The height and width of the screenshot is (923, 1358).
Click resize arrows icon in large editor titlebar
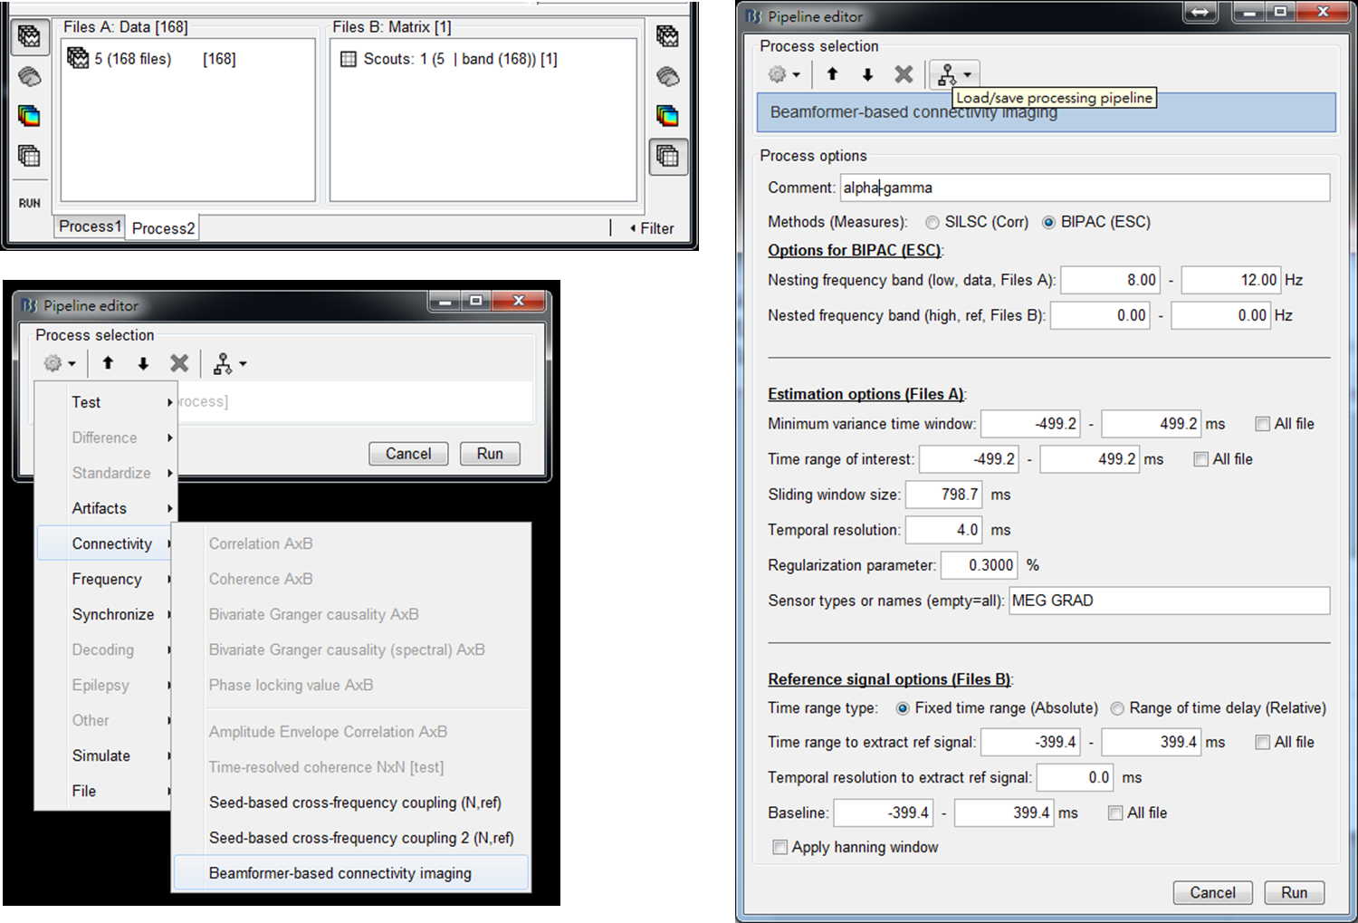1200,12
